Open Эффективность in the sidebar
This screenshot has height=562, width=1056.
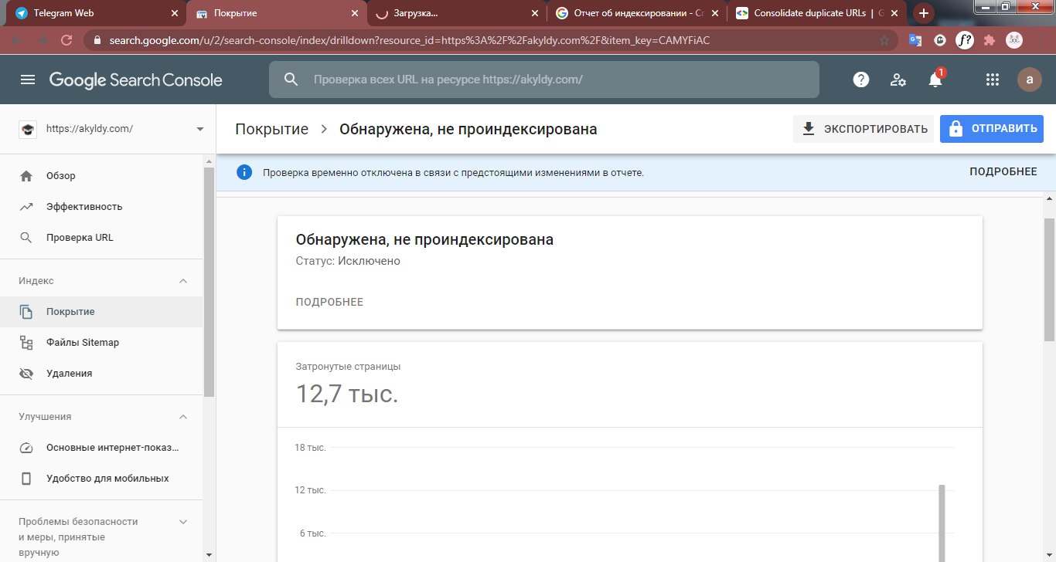(100, 207)
